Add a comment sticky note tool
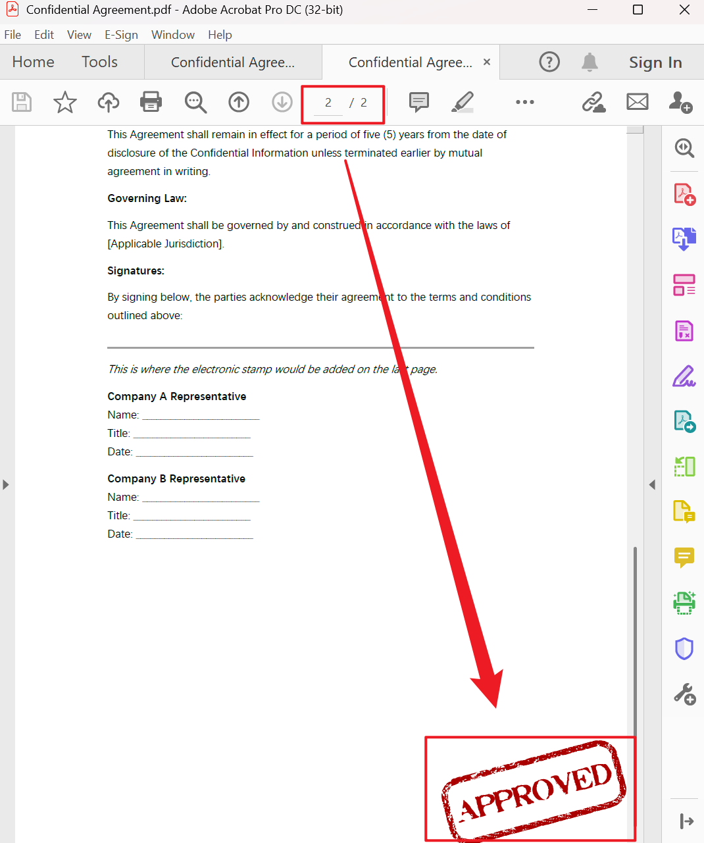704x843 pixels. pos(418,102)
